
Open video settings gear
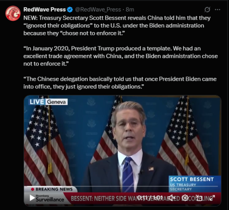(x=185, y=198)
